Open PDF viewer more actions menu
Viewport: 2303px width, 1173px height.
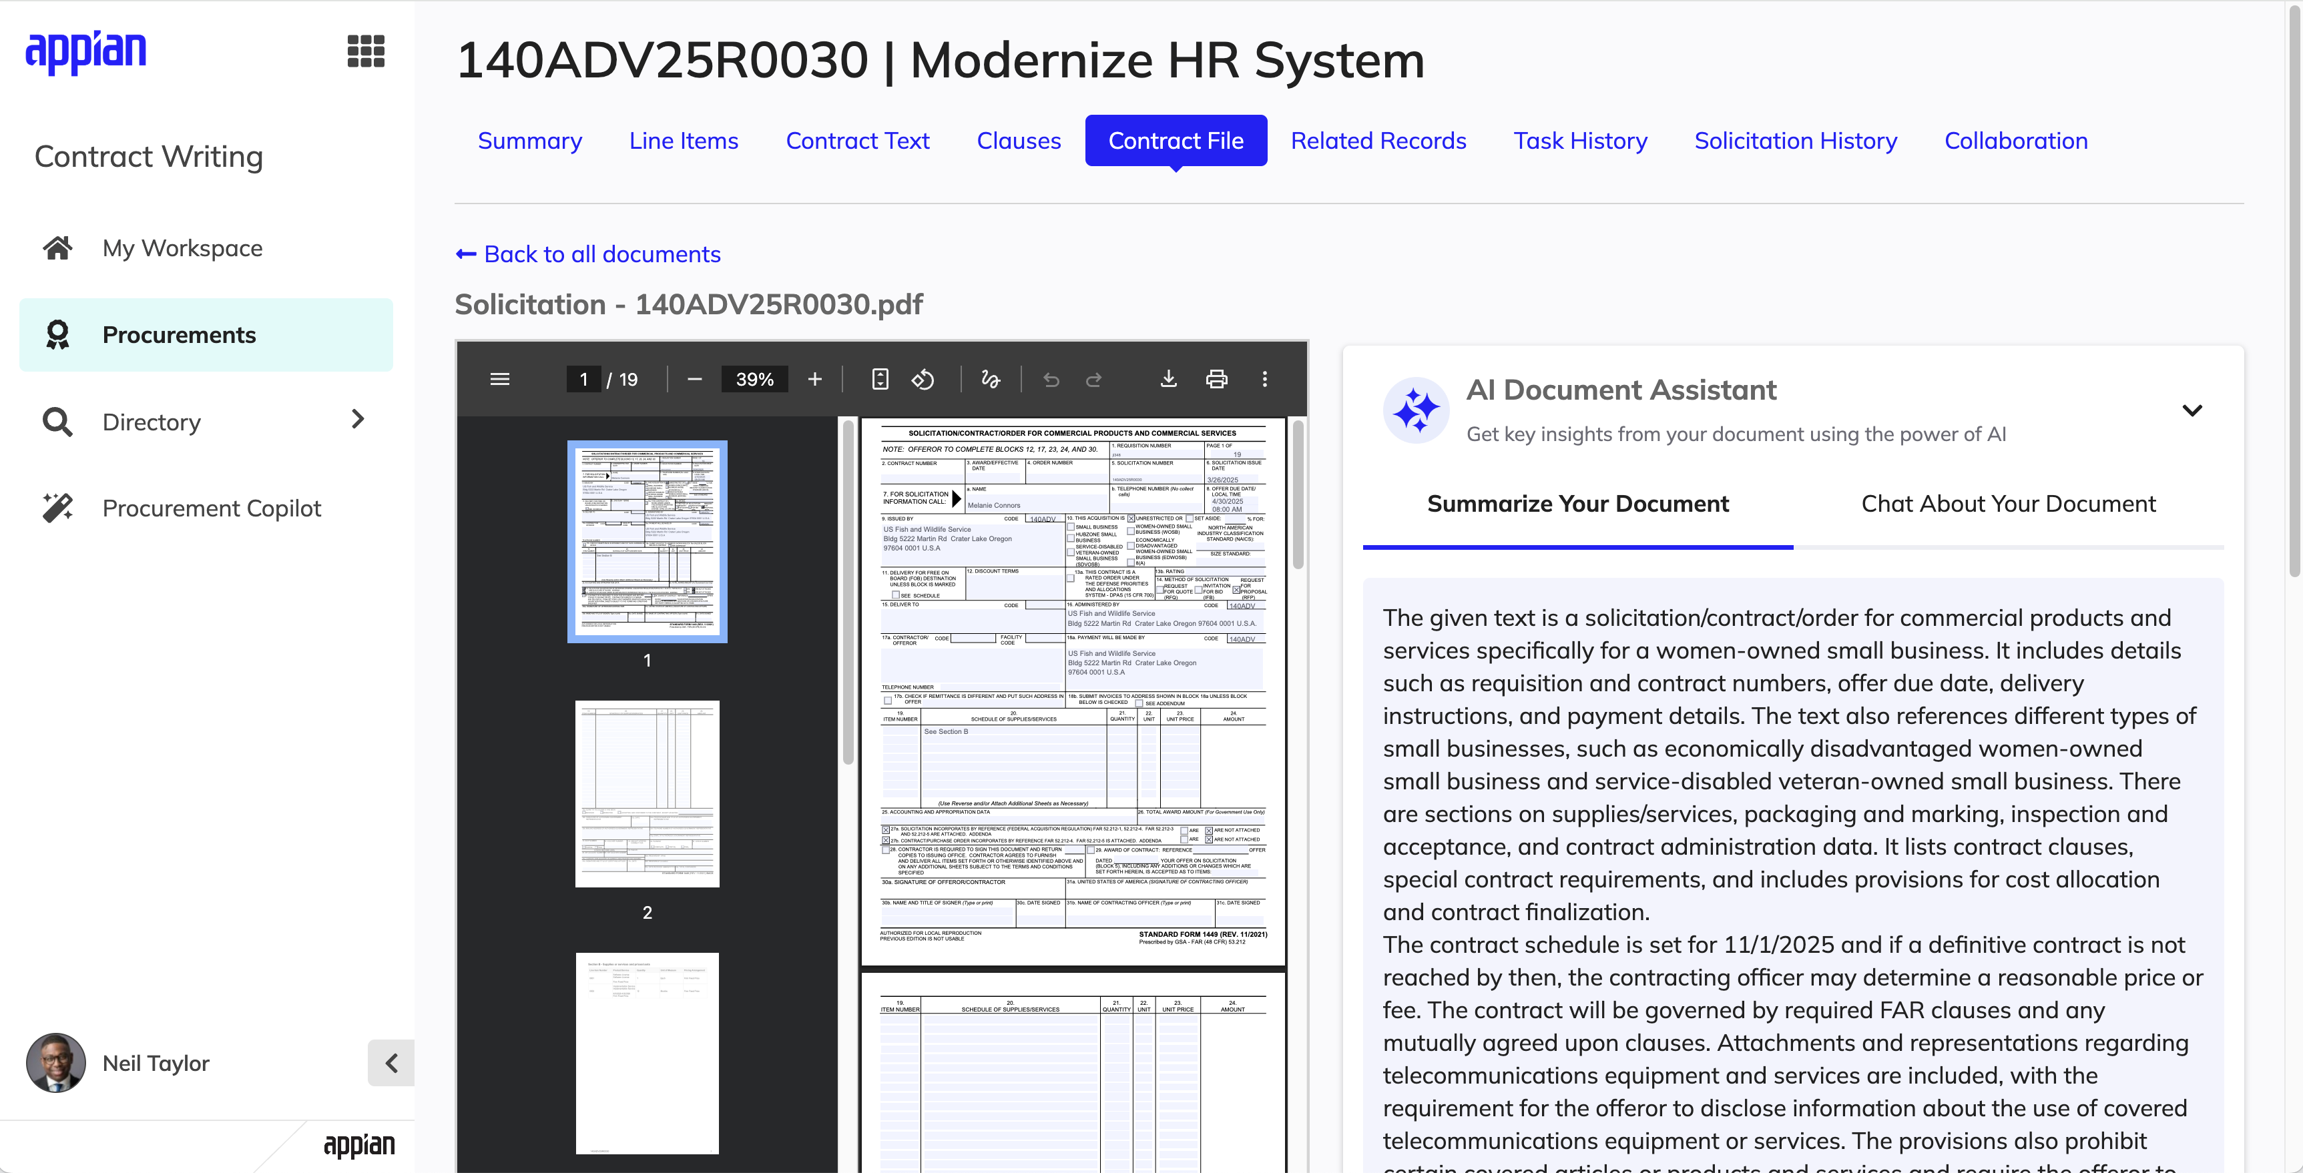pos(1264,379)
